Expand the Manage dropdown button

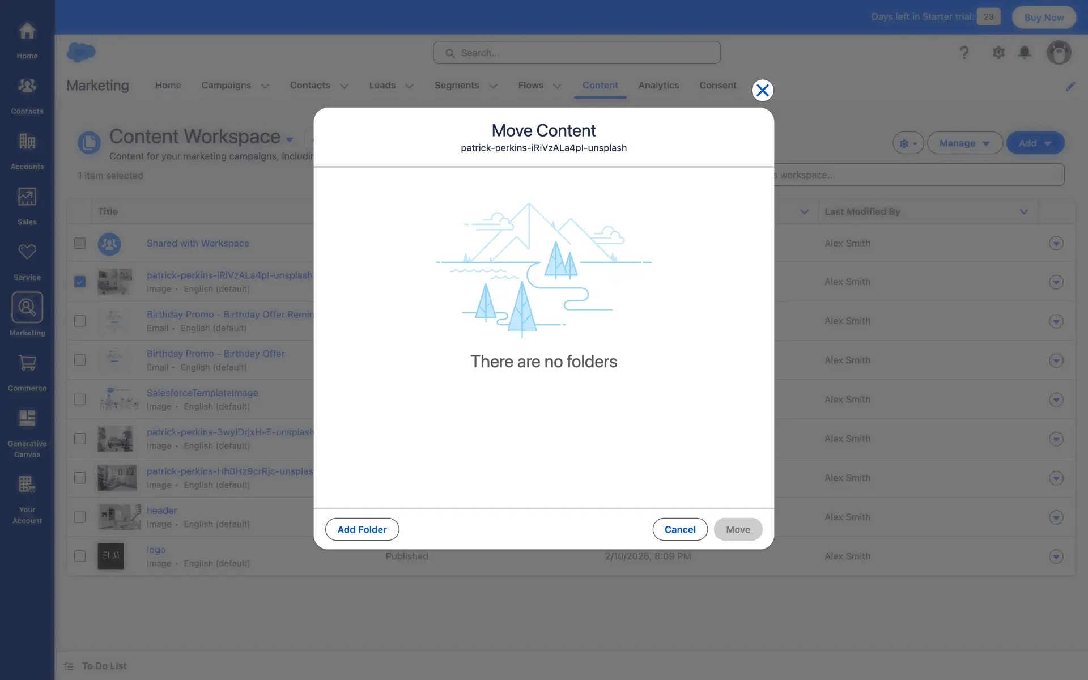pos(964,143)
